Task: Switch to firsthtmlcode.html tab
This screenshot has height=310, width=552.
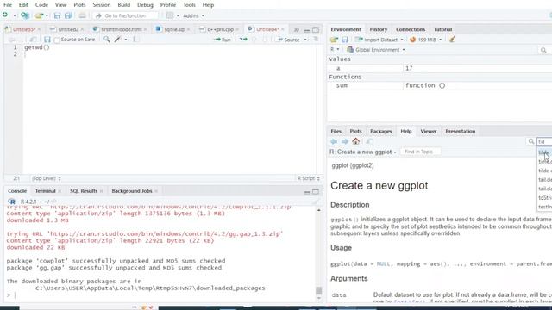Action: 121,29
